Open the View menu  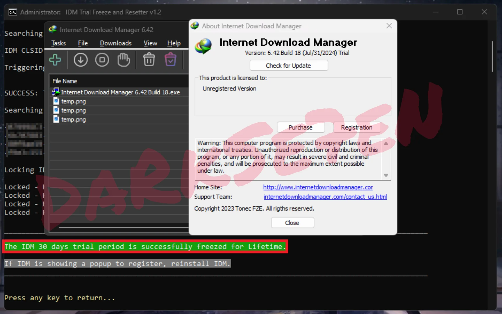click(150, 43)
